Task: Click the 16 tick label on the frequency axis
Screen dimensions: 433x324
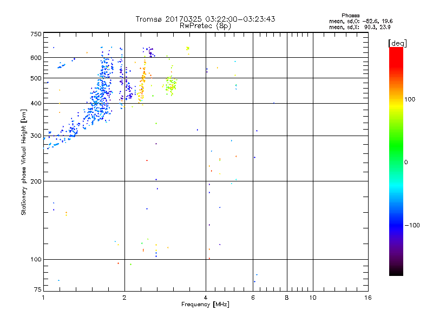Action: point(368,298)
